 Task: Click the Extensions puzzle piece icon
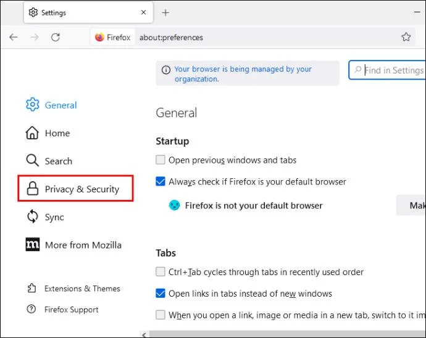31,288
